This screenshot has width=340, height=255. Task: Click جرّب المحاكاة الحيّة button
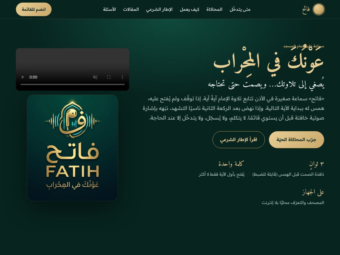(x=296, y=140)
